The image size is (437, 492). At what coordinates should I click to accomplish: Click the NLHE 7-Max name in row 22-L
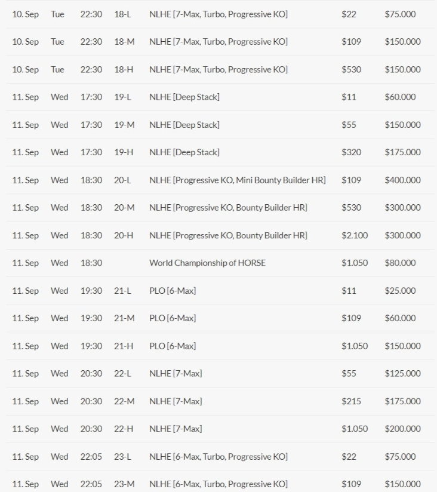point(175,374)
